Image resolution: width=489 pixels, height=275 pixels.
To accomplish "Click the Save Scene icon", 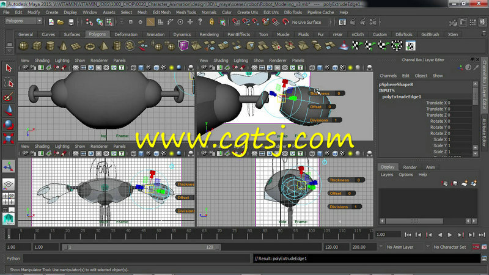I will click(71, 22).
